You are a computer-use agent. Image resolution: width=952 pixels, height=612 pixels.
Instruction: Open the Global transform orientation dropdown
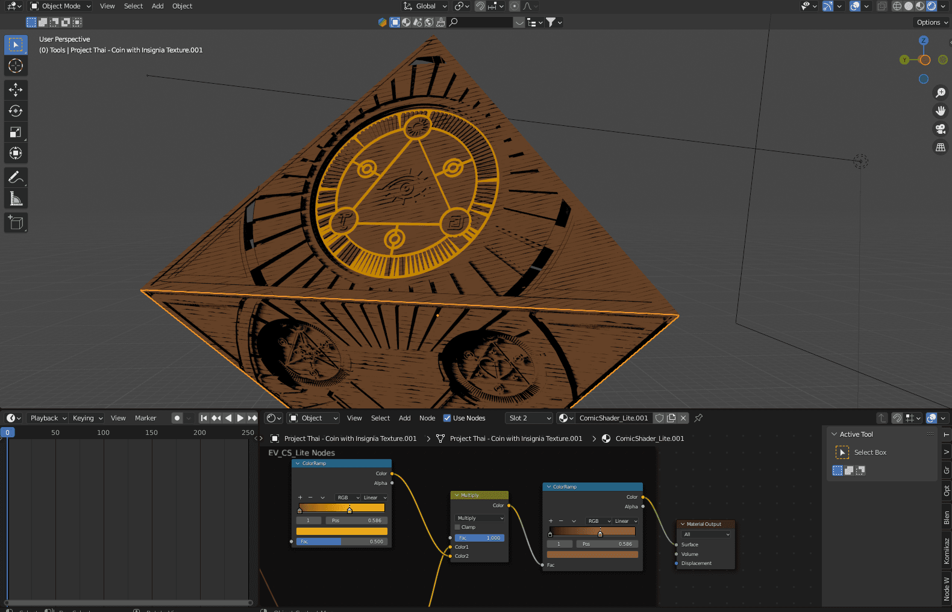[425, 6]
